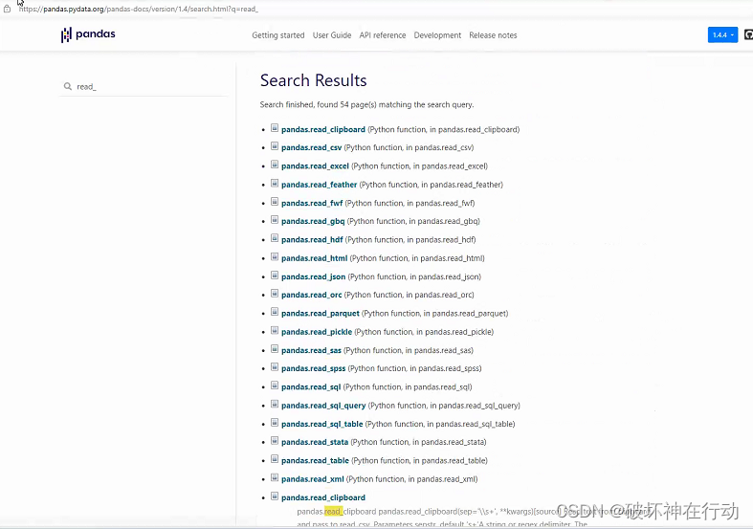Image resolution: width=753 pixels, height=529 pixels.
Task: Open the pandas.read_excel link
Action: pyautogui.click(x=315, y=166)
